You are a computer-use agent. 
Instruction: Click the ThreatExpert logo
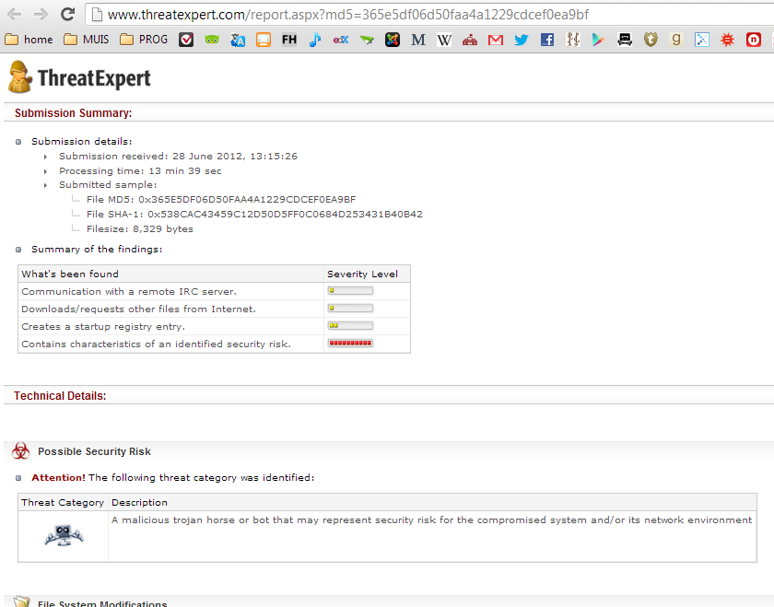(x=79, y=77)
